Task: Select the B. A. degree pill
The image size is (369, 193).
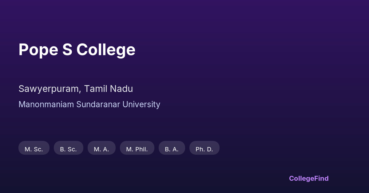Action: [172, 149]
